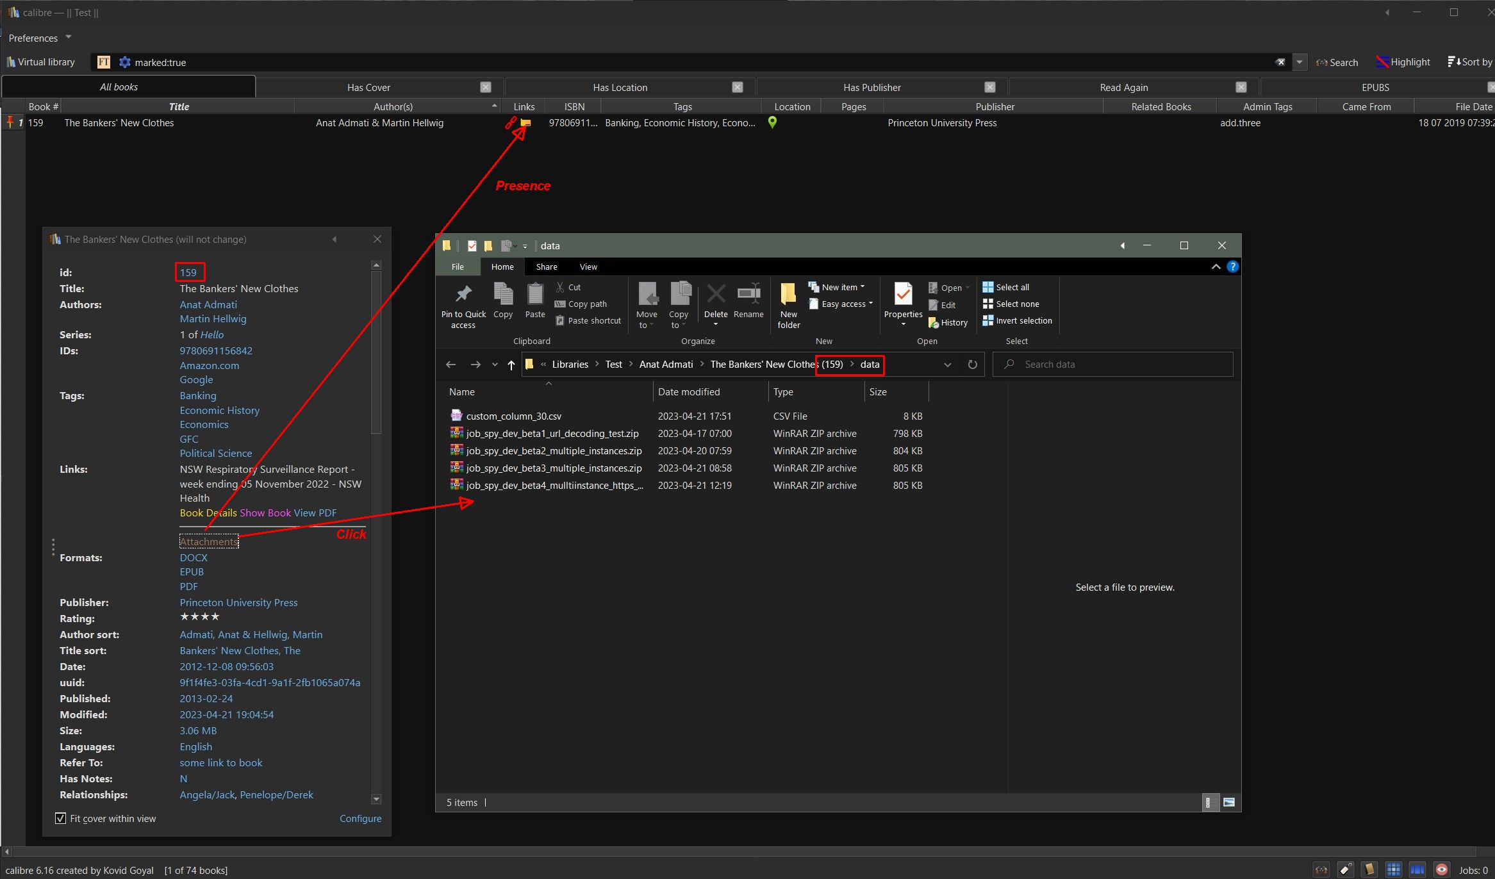Open the Share ribbon tab in Explorer

(546, 267)
